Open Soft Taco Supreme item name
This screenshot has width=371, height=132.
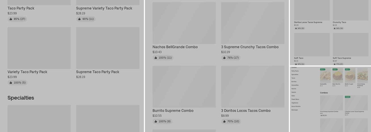tap(342, 58)
